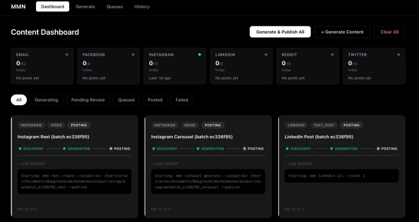The image size is (419, 222).
Task: Click POSTING badge on Instagram Carousel card
Action: pyautogui.click(x=213, y=125)
